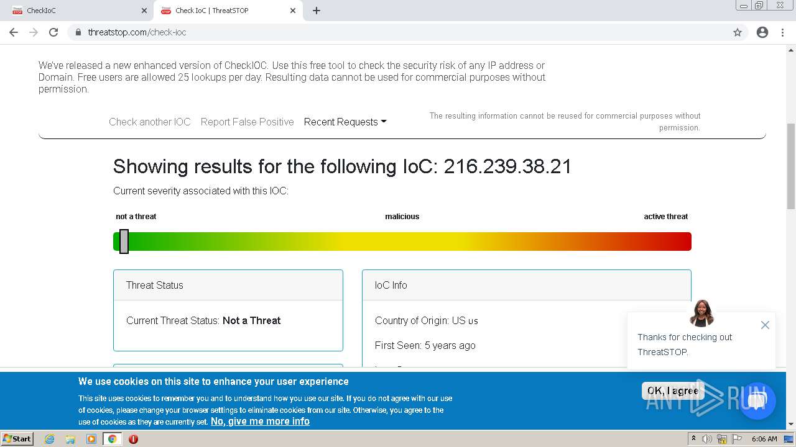Open the media player taskbar icon
Viewport: 796px width, 447px height.
(x=91, y=439)
